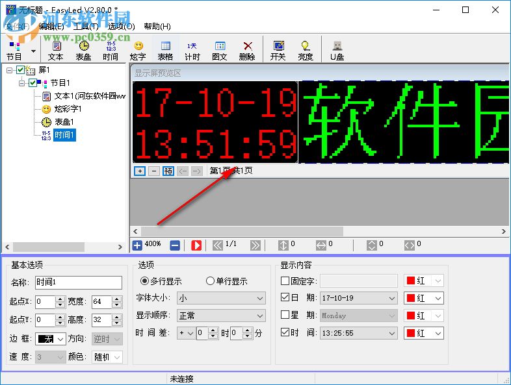Screen dimensions: 511x385
Task: Click the 起点X value field
Action: click(x=46, y=302)
